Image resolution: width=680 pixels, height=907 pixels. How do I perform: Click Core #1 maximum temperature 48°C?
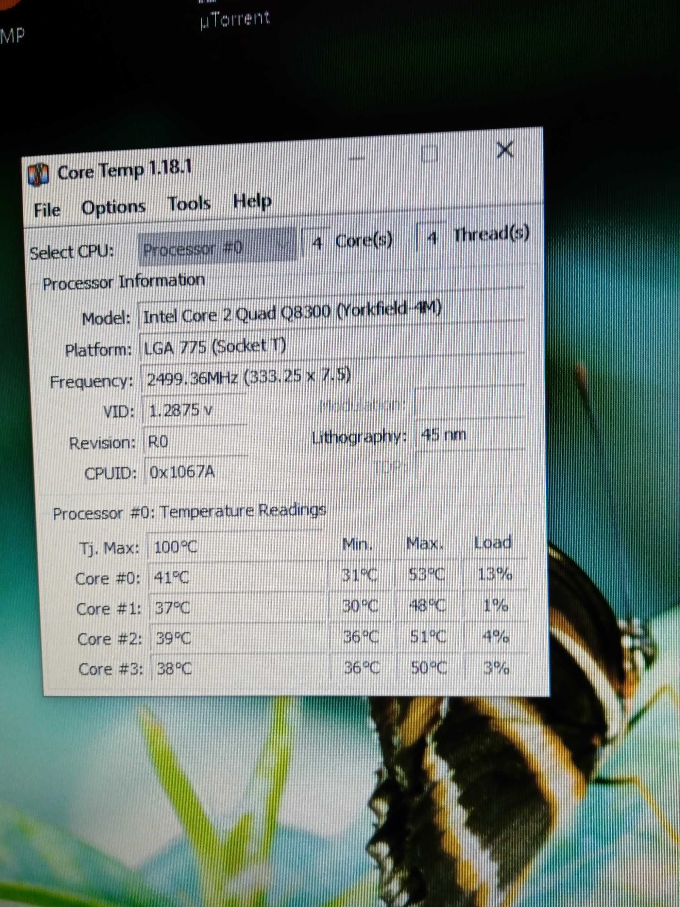(x=427, y=606)
